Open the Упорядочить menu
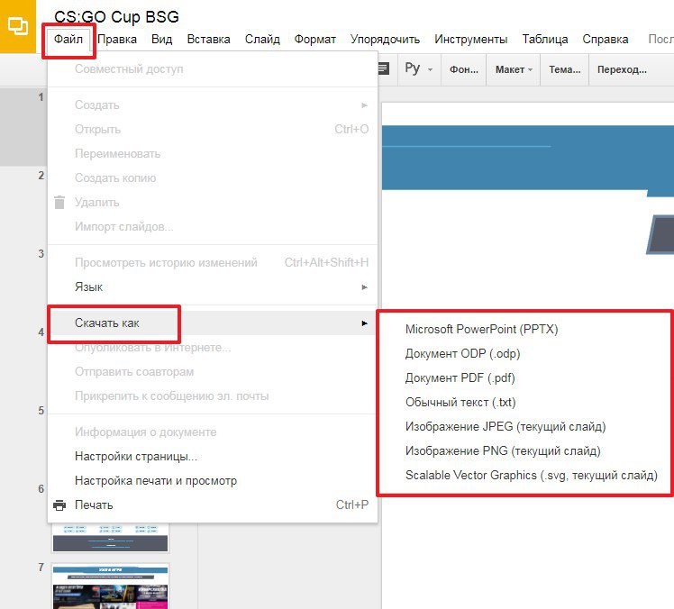This screenshot has width=674, height=609. point(385,39)
